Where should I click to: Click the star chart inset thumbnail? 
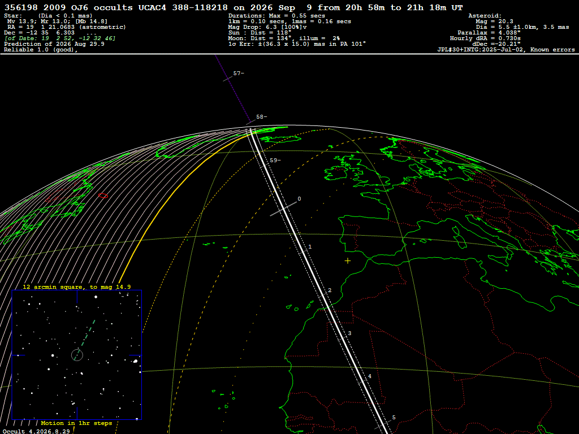coord(77,355)
